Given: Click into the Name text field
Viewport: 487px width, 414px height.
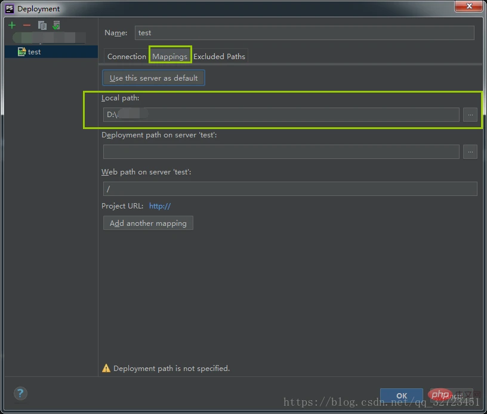Looking at the screenshot, I should click(x=304, y=33).
